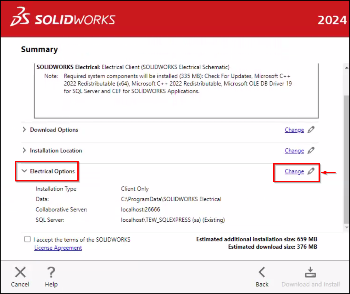Click the pencil icon for Download Options

click(x=311, y=130)
